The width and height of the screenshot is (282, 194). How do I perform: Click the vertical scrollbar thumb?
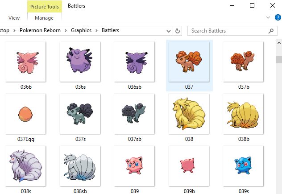pyautogui.click(x=279, y=59)
